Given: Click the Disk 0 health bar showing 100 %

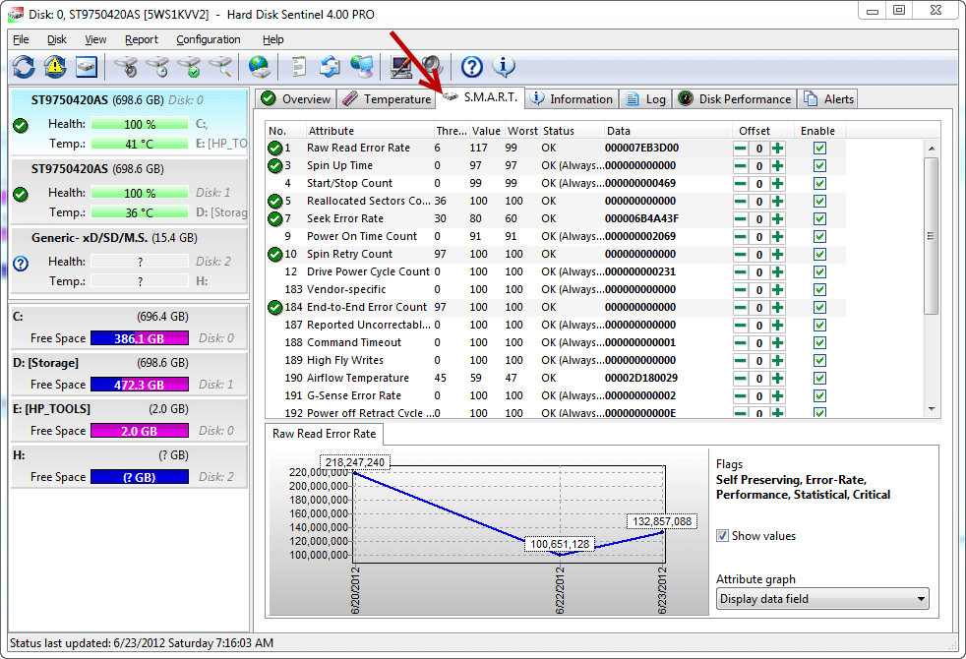Looking at the screenshot, I should [x=140, y=124].
